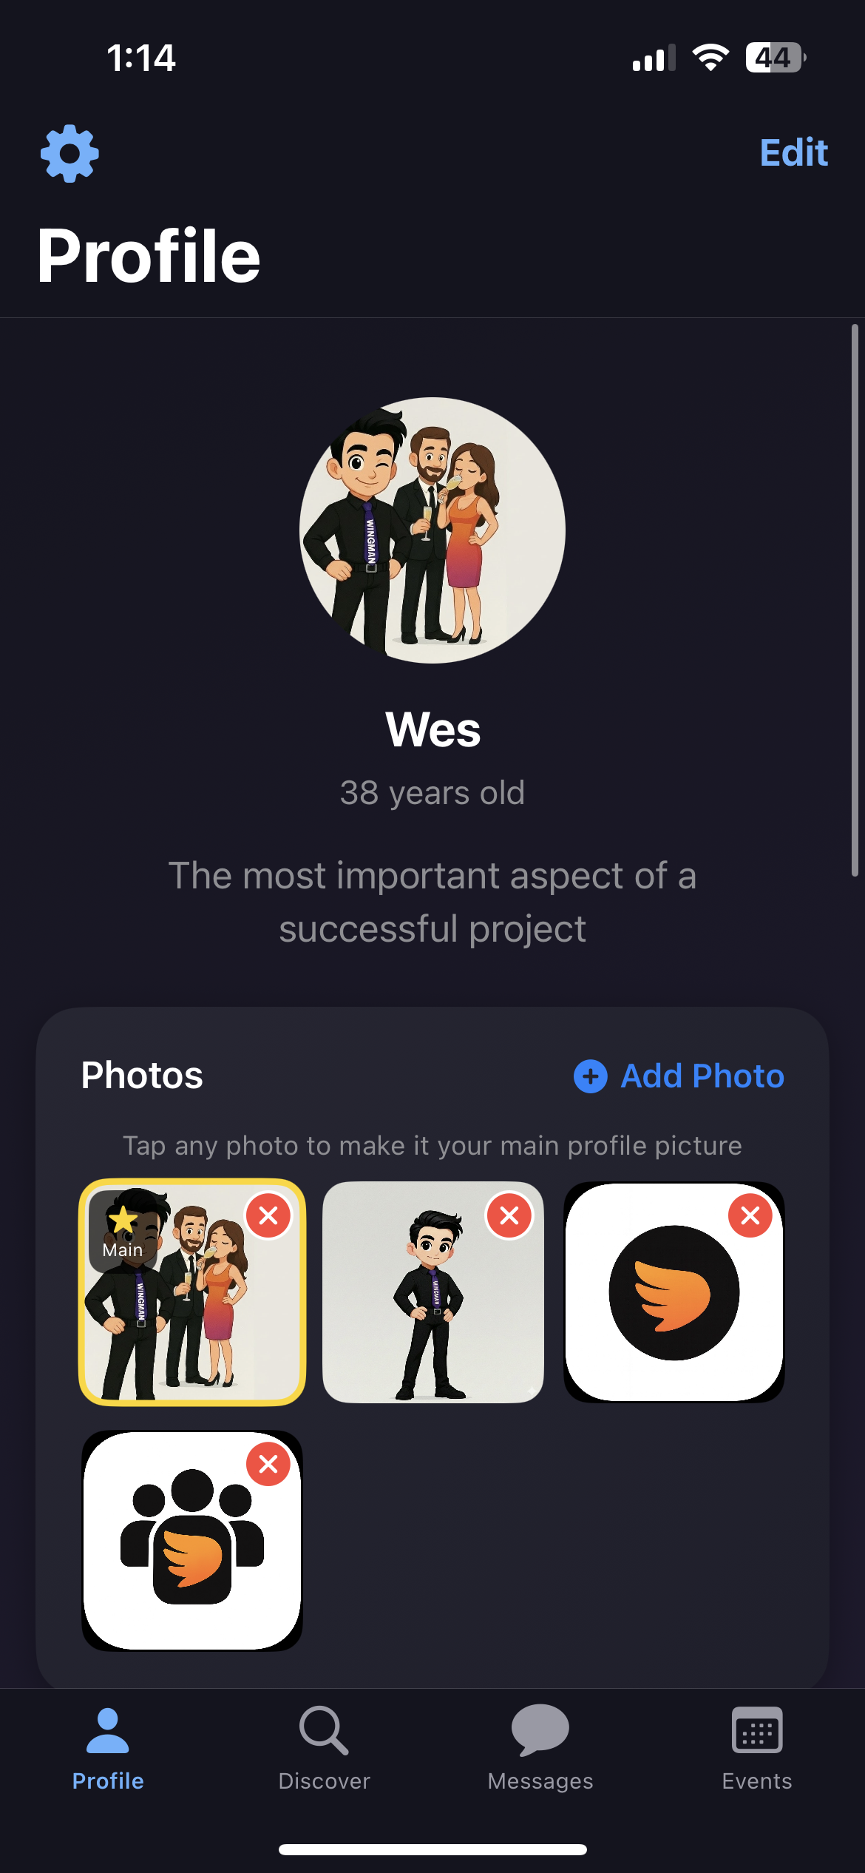Remove the orange wing logo photo
This screenshot has width=865, height=1873.
[x=750, y=1214]
